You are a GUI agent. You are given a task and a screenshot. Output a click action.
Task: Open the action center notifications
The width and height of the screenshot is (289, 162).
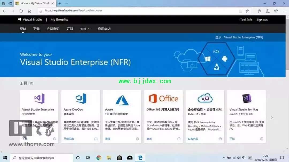(x=282, y=158)
